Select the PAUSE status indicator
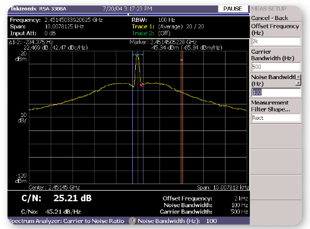Viewport: 310px width, 229px height. 233,9
